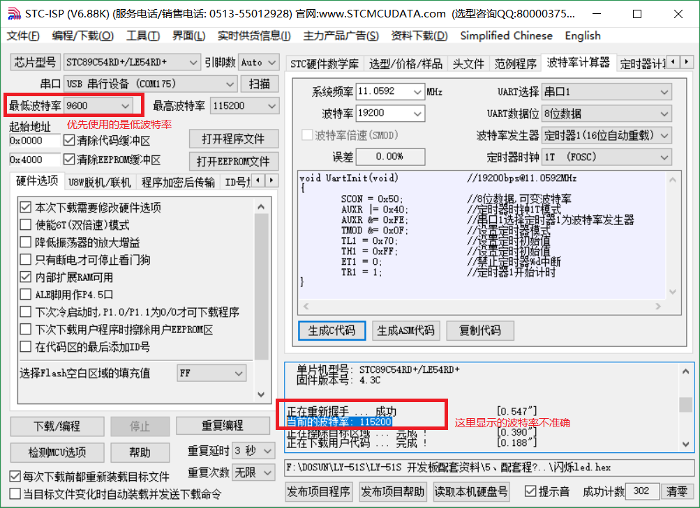Enable 使能6T(双倍速)模式 checkbox
This screenshot has height=508, width=700.
[x=25, y=225]
